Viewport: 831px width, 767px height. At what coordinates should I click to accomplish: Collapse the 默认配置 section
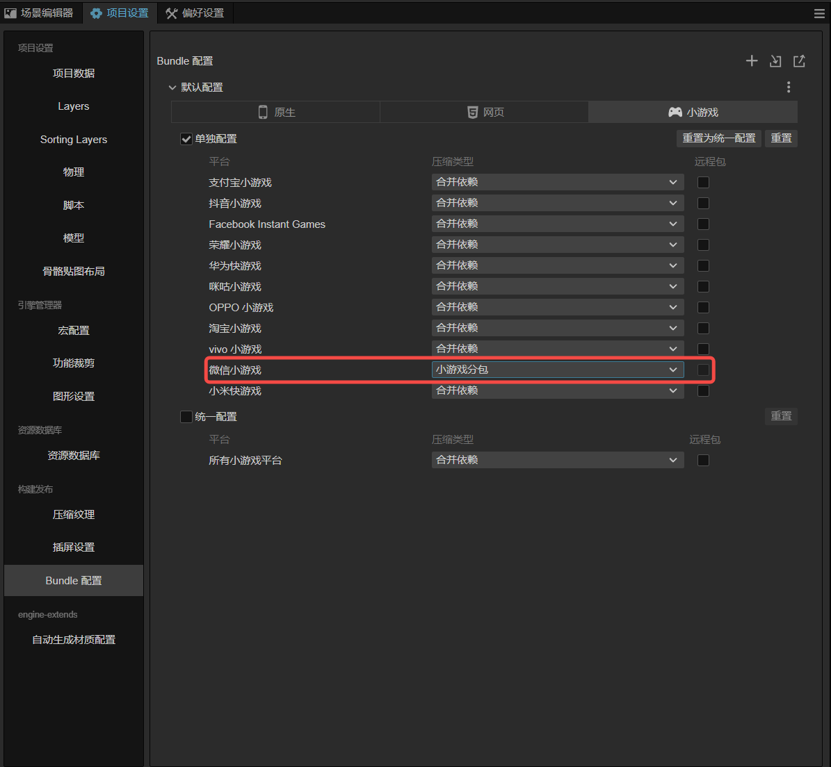coord(172,88)
